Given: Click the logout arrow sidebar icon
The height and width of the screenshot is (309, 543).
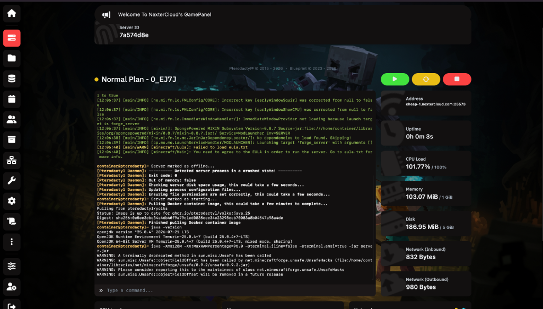Looking at the screenshot, I should pos(12,305).
